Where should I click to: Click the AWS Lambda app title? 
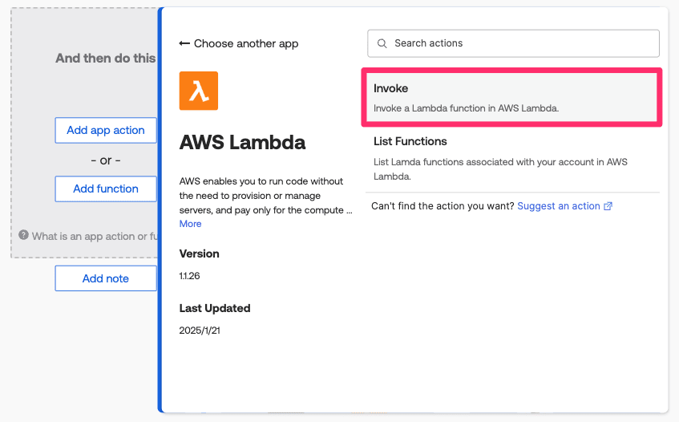tap(243, 143)
